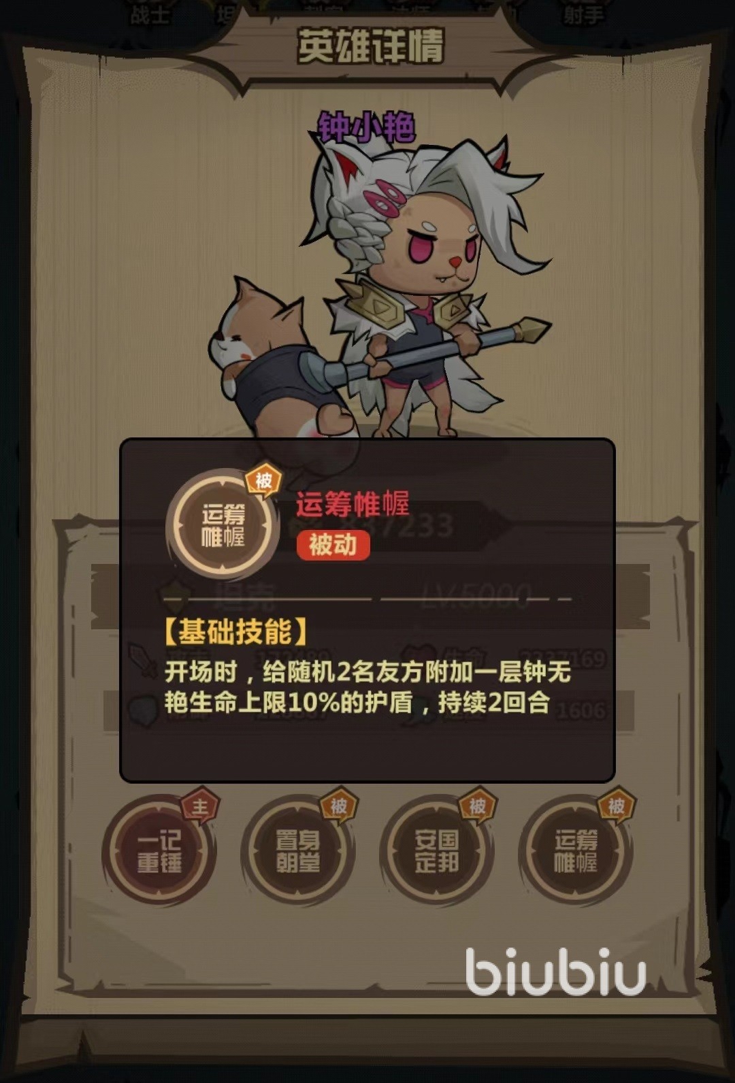This screenshot has height=1083, width=735.
Task: Click the 主 badge on 一记重锤
Action: pos(199,806)
